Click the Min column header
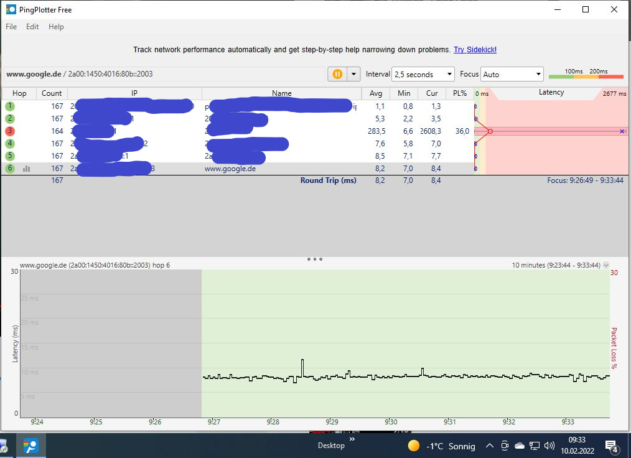This screenshot has width=631, height=458. tap(404, 93)
